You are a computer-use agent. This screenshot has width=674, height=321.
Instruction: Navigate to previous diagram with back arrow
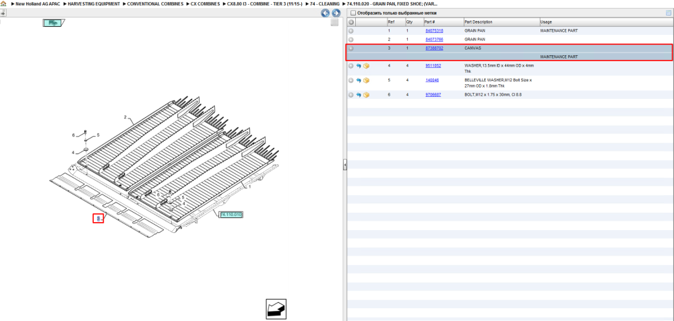[326, 13]
